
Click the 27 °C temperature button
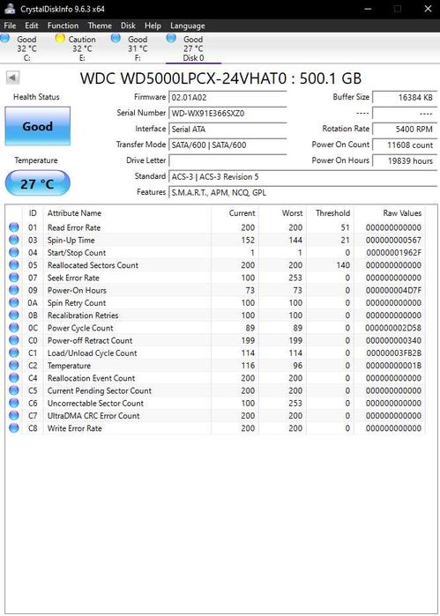[x=37, y=183]
